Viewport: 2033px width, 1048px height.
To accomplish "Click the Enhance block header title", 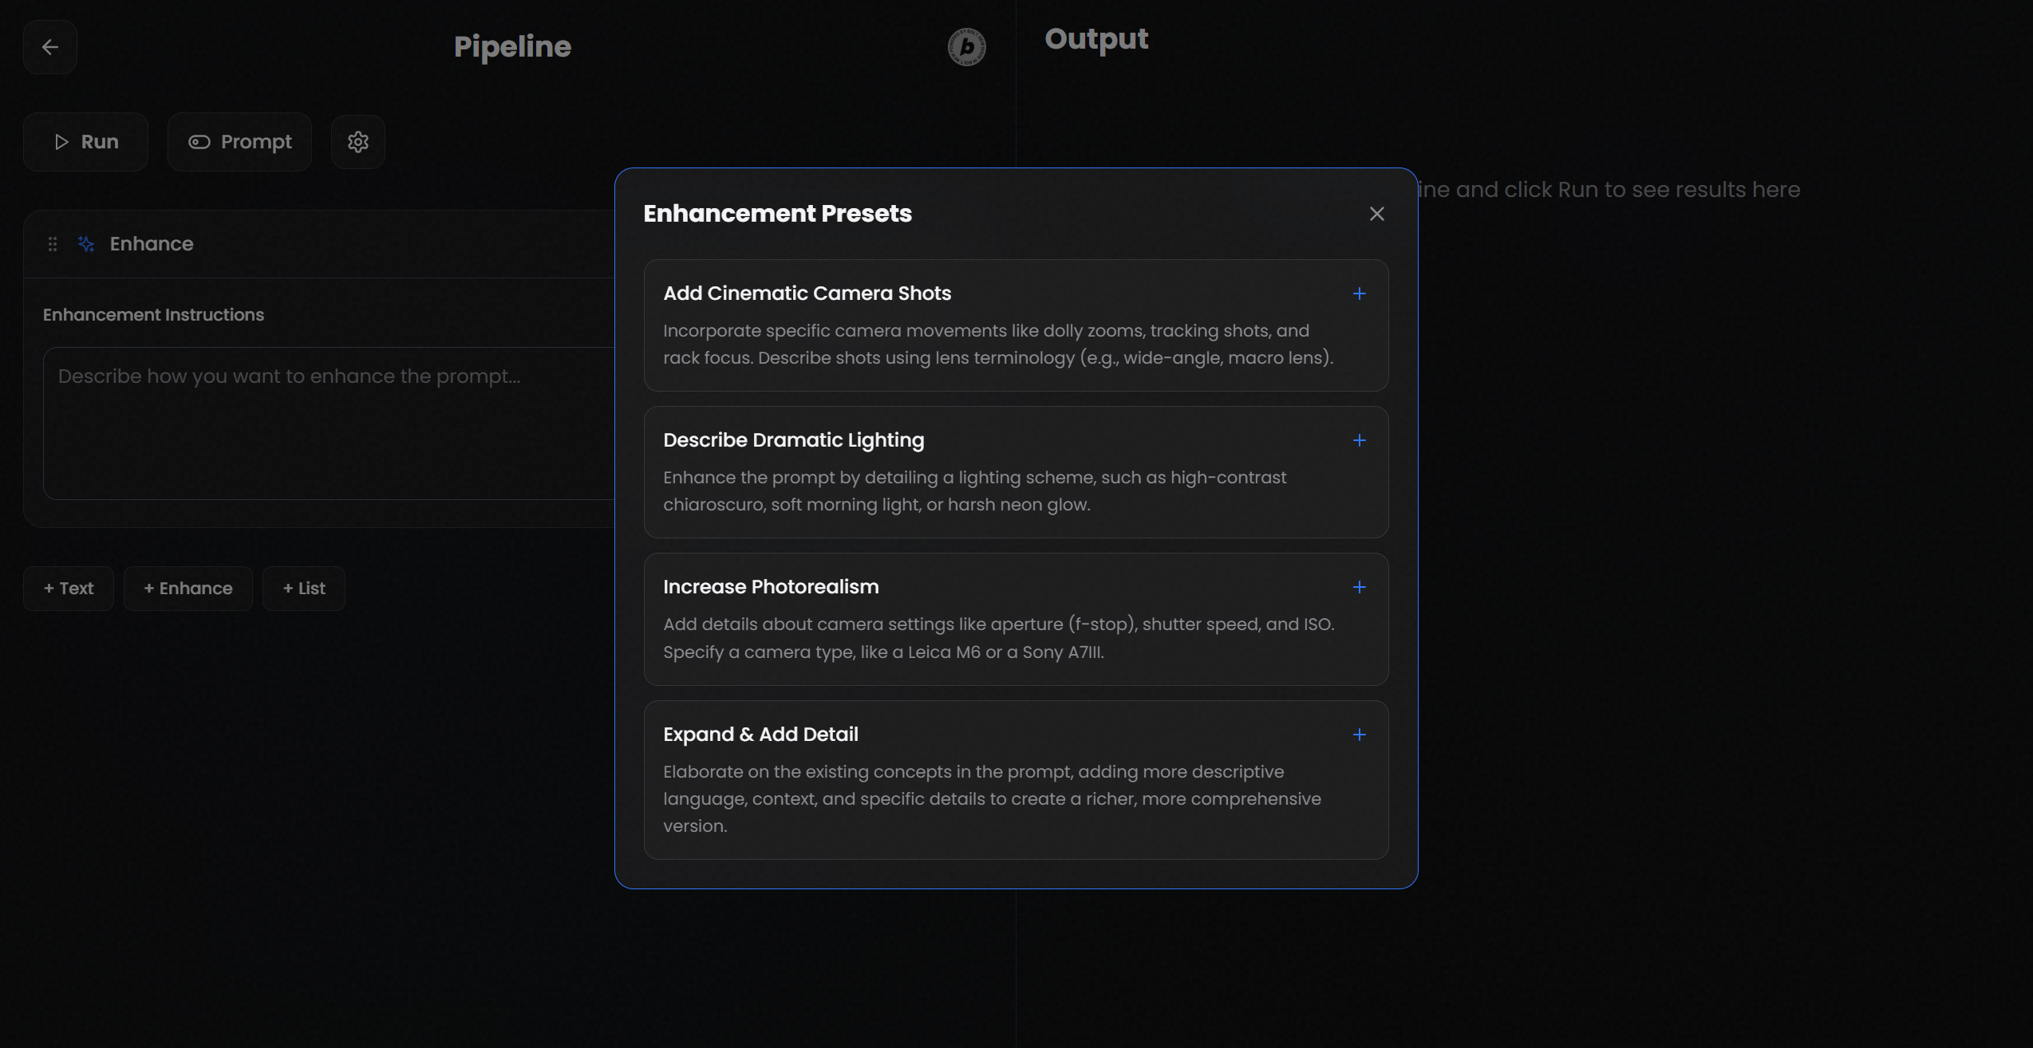I will 152,244.
